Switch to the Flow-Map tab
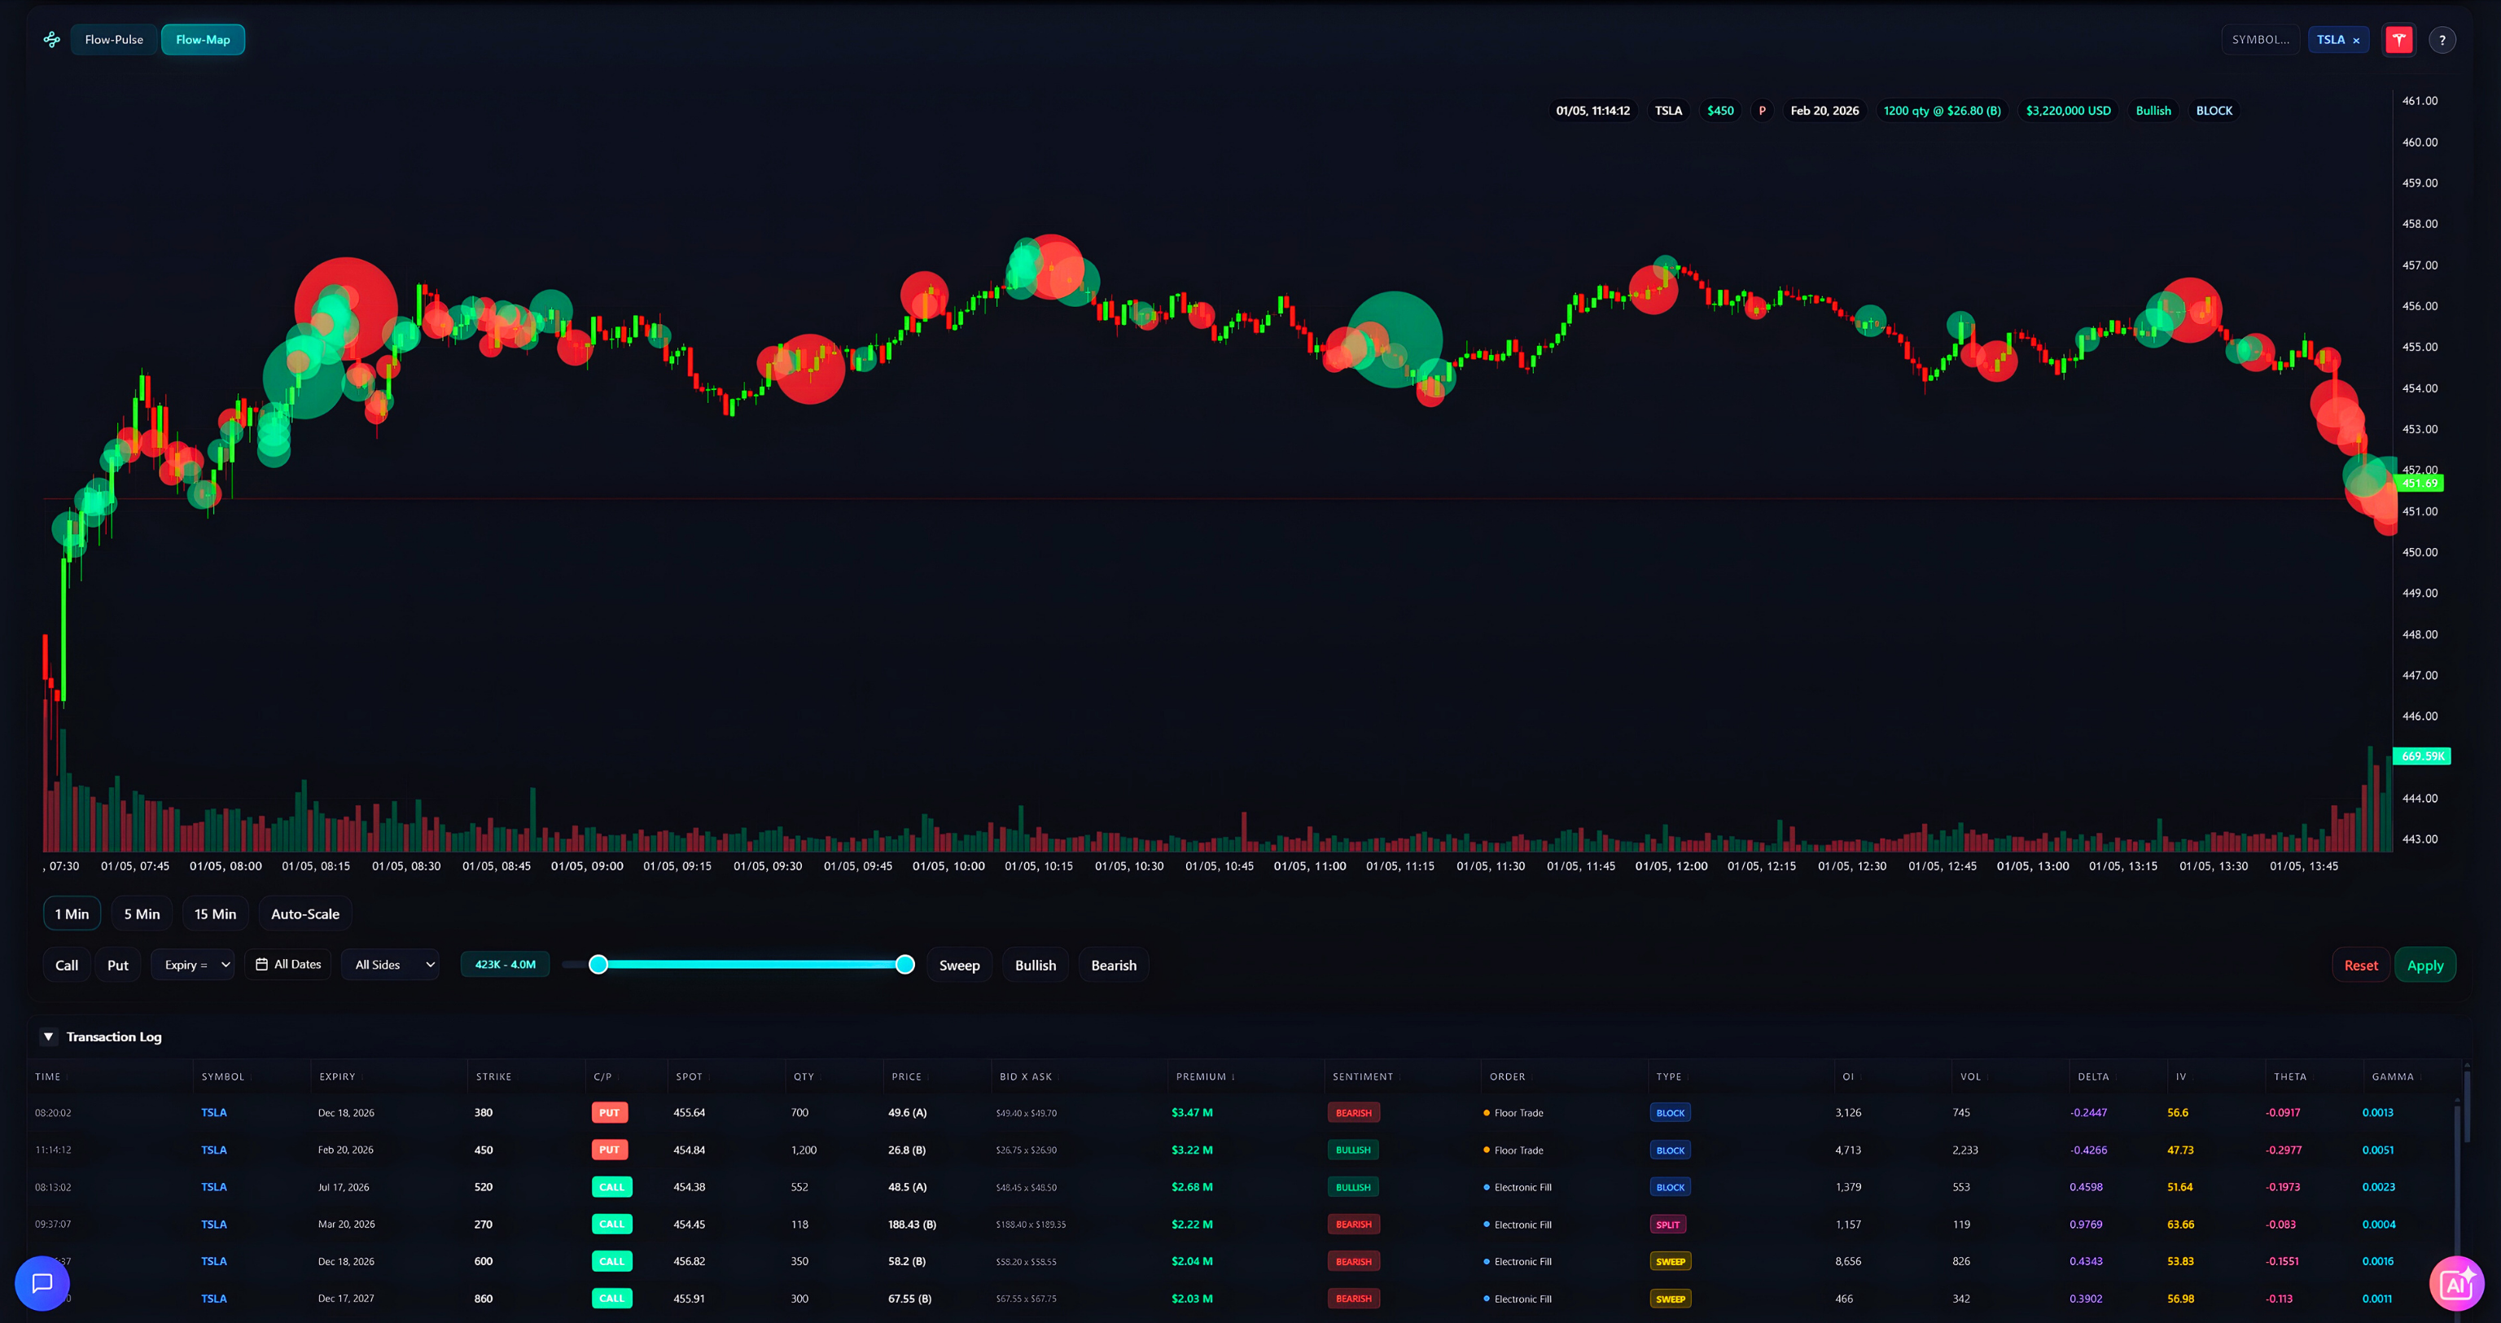Image resolution: width=2501 pixels, height=1323 pixels. [203, 40]
